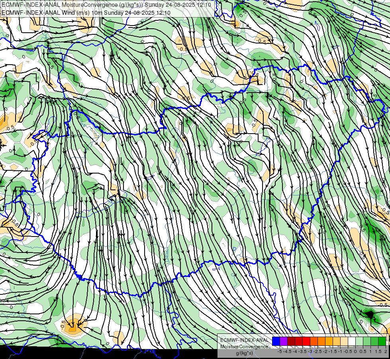The width and height of the screenshot is (390, 359).
Task: Click the blue legend swatch for -5
Action: click(x=276, y=341)
